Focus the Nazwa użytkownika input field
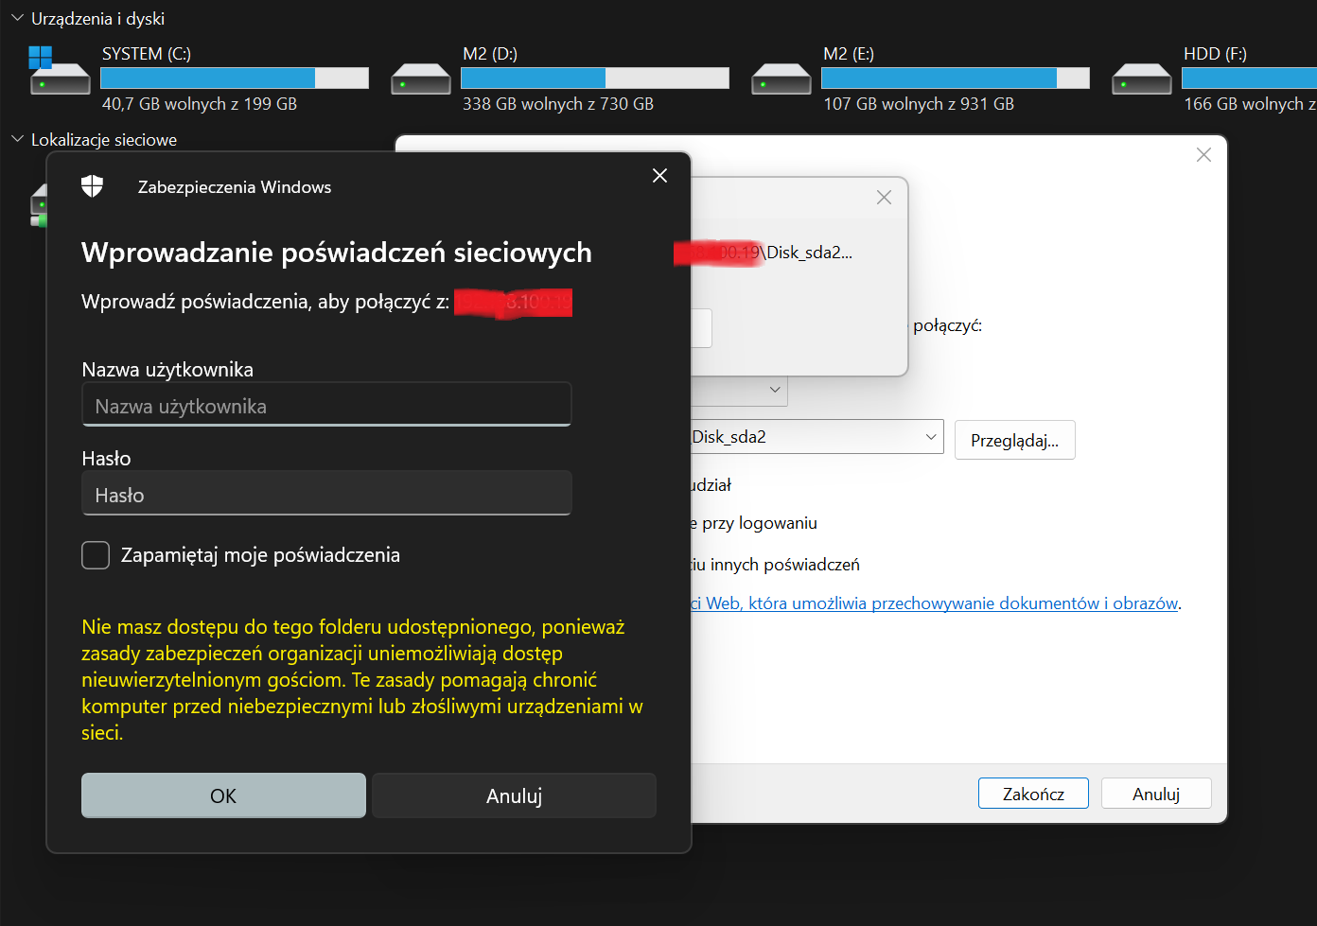The height and width of the screenshot is (926, 1317). click(x=326, y=405)
